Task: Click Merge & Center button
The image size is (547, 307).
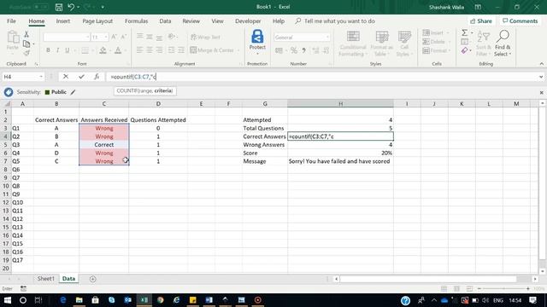Action: (x=212, y=50)
